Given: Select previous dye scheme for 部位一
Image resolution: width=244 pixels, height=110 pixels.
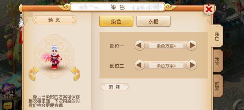Looking at the screenshot, I should [x=139, y=45].
